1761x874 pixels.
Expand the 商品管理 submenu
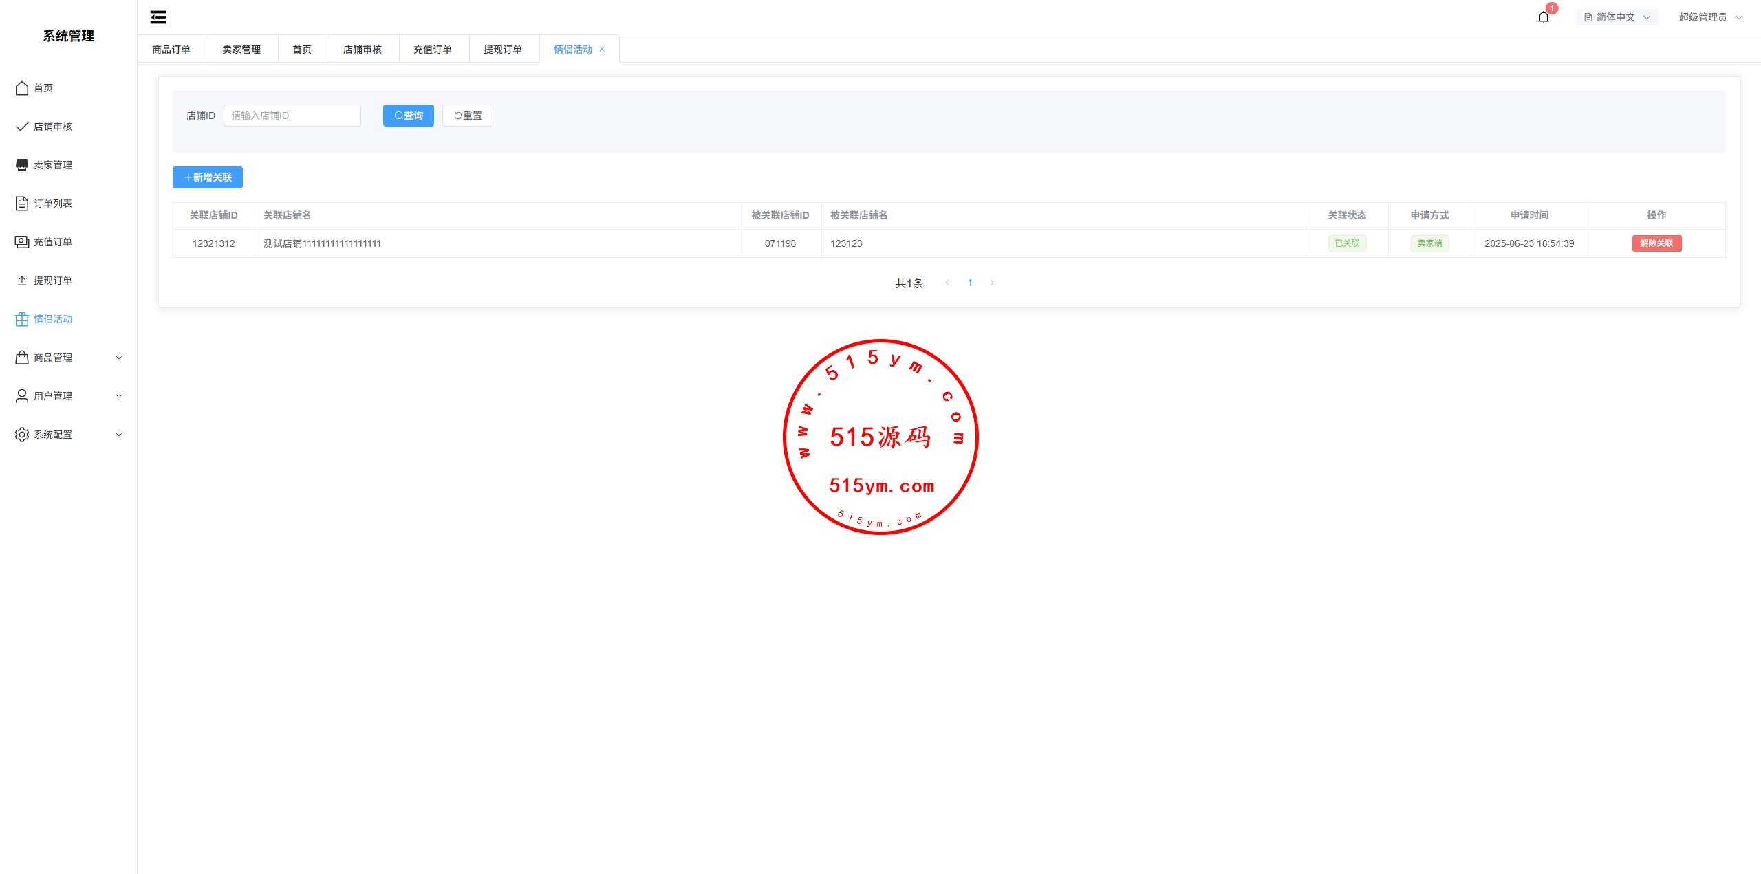pyautogui.click(x=69, y=358)
